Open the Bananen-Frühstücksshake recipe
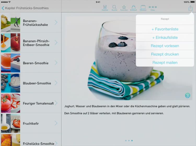Image resolution: width=196 pixels, height=146 pixels. pos(31,23)
